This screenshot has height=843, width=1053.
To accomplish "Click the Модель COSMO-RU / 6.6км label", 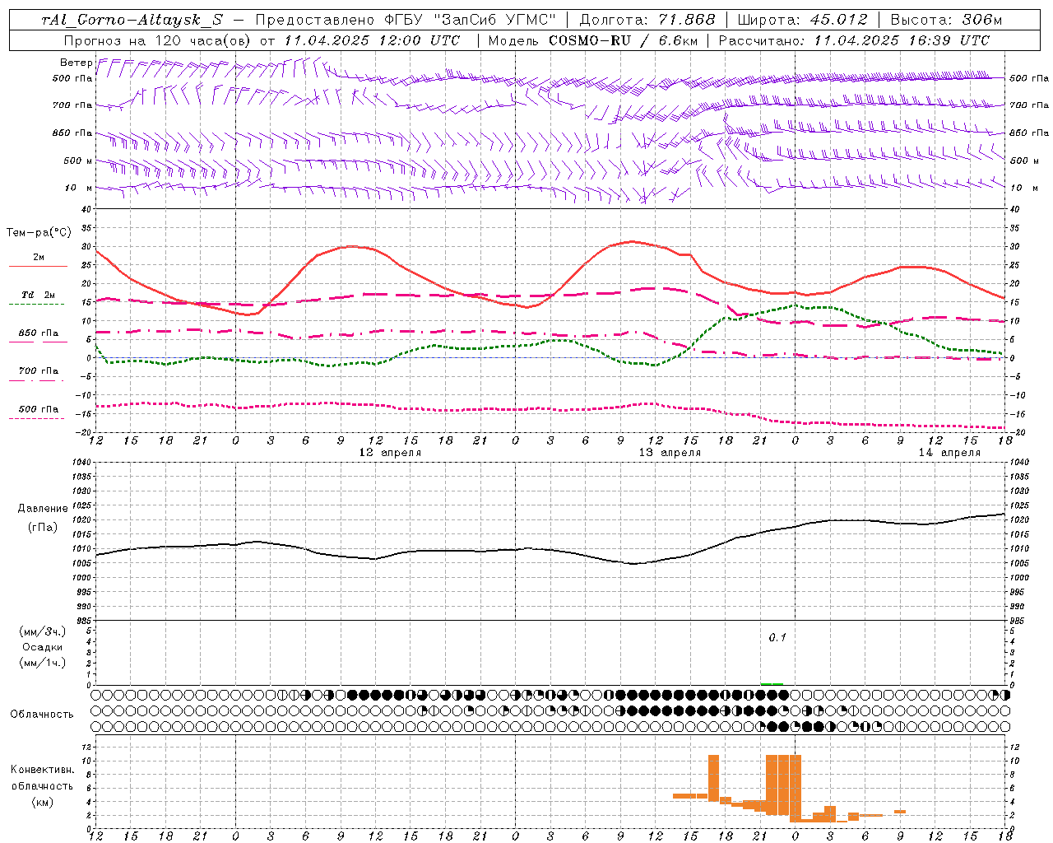I will coord(592,40).
